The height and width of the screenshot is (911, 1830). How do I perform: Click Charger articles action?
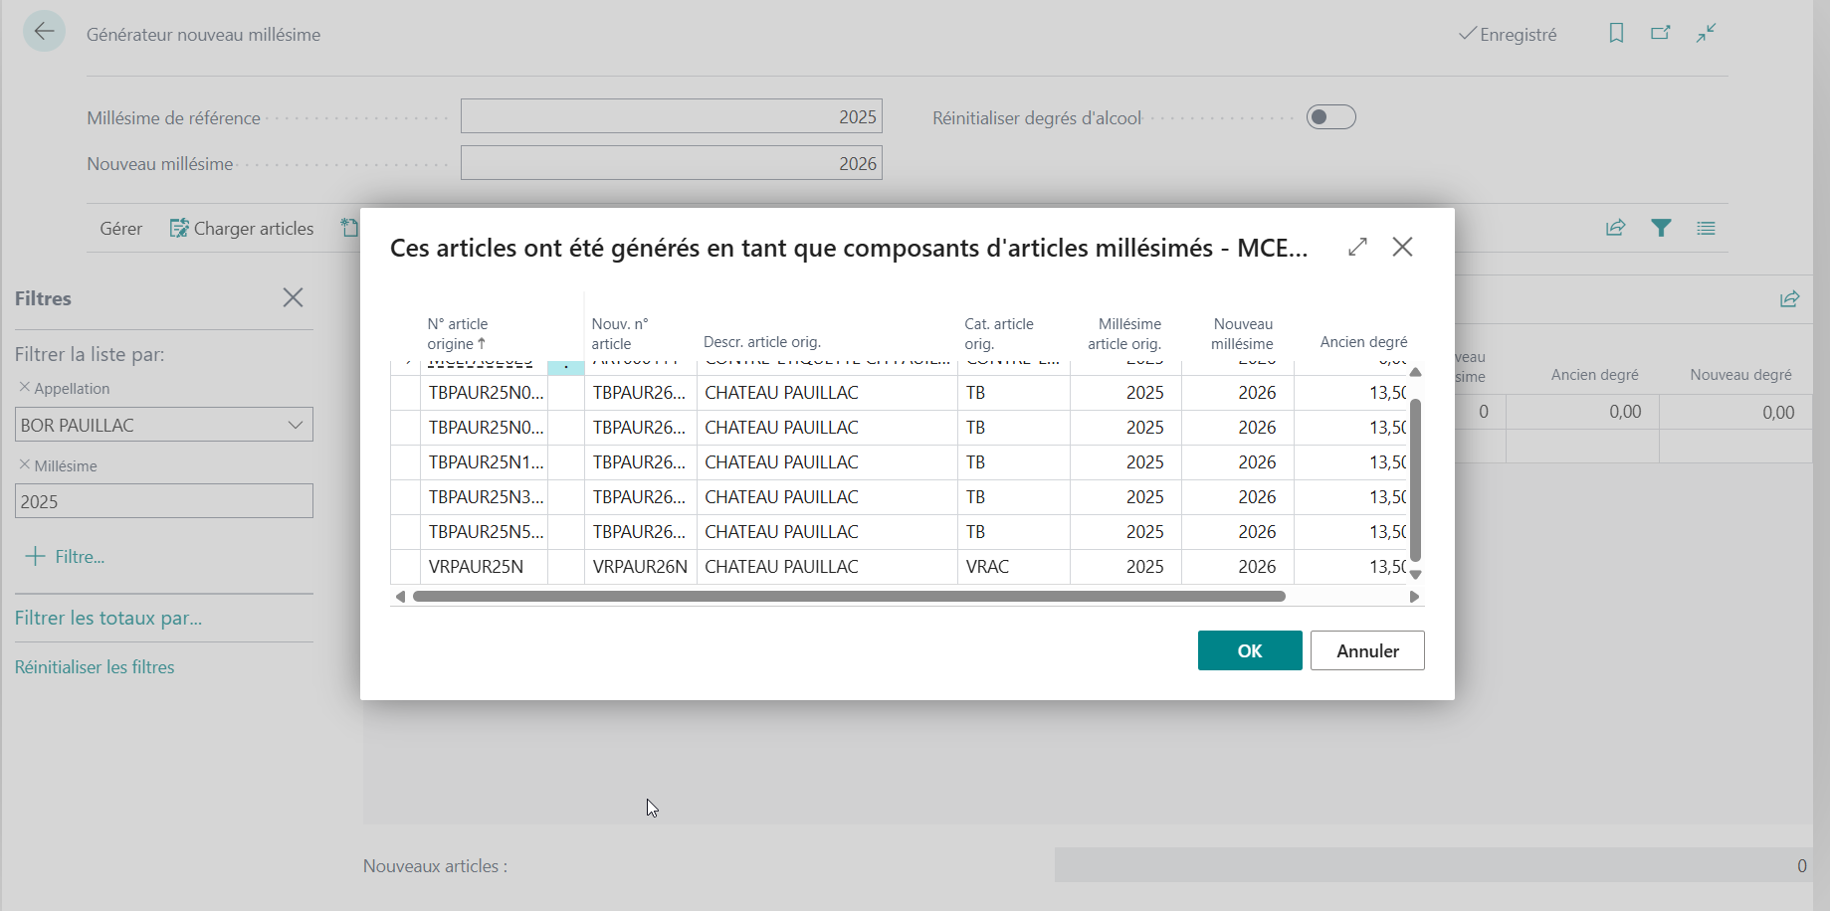[242, 229]
